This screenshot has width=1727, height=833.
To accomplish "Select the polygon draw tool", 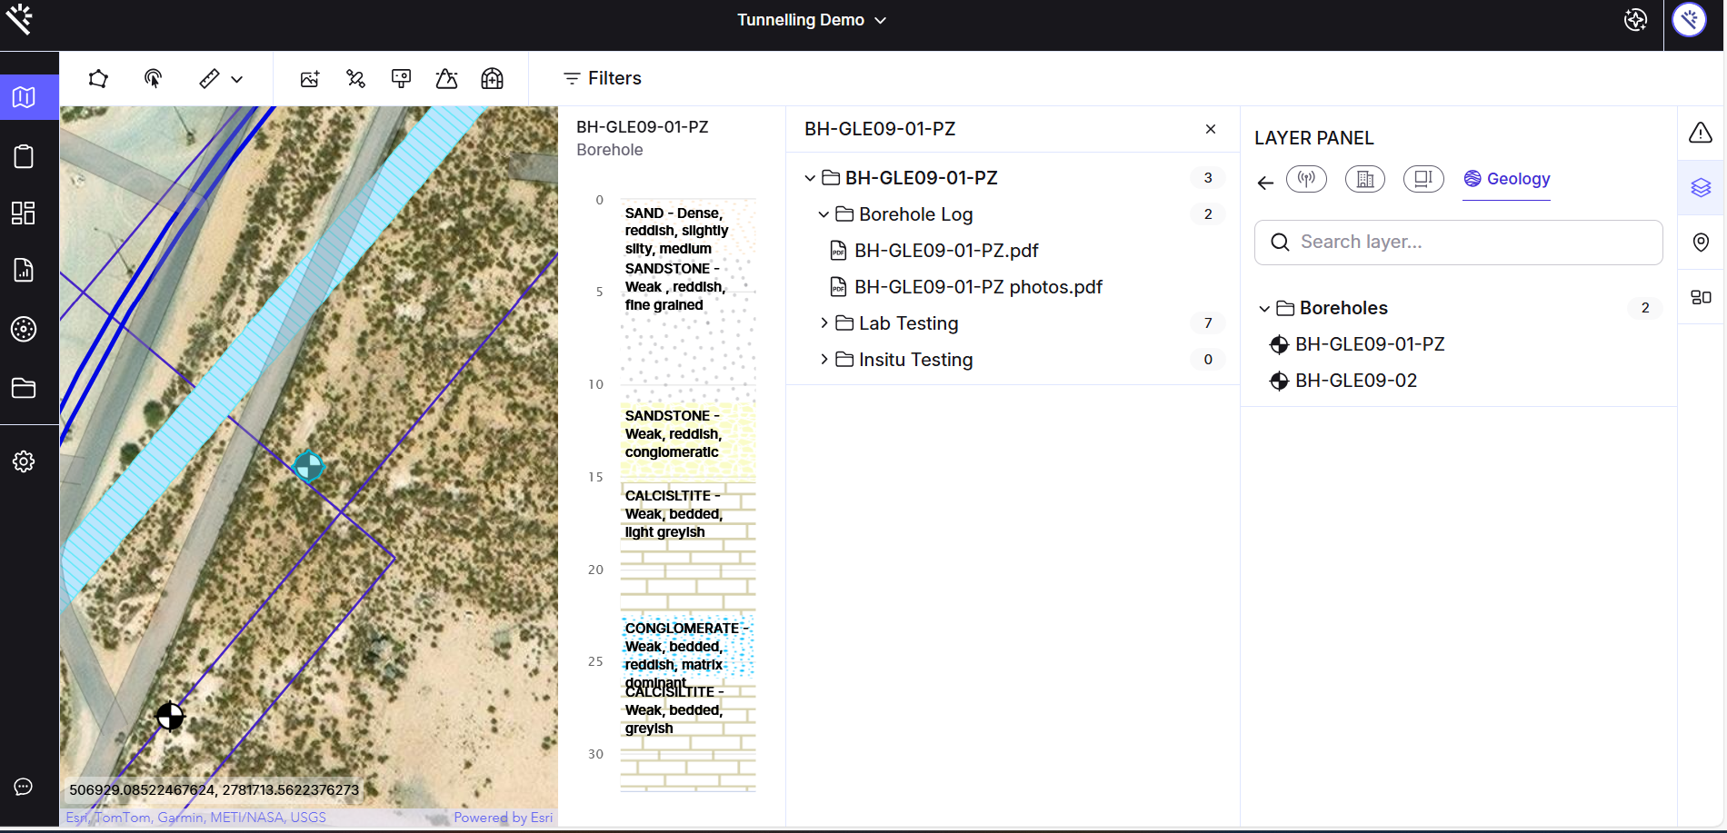I will click(x=98, y=79).
